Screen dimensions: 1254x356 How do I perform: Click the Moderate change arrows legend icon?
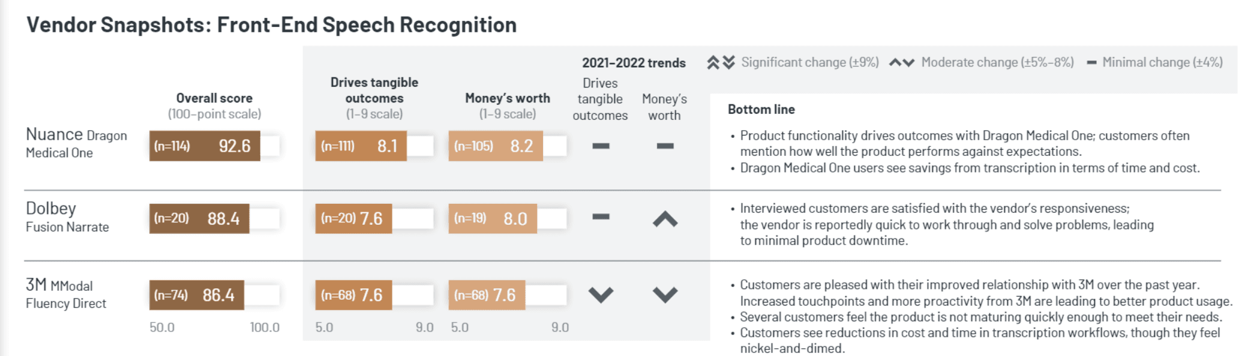coord(901,62)
